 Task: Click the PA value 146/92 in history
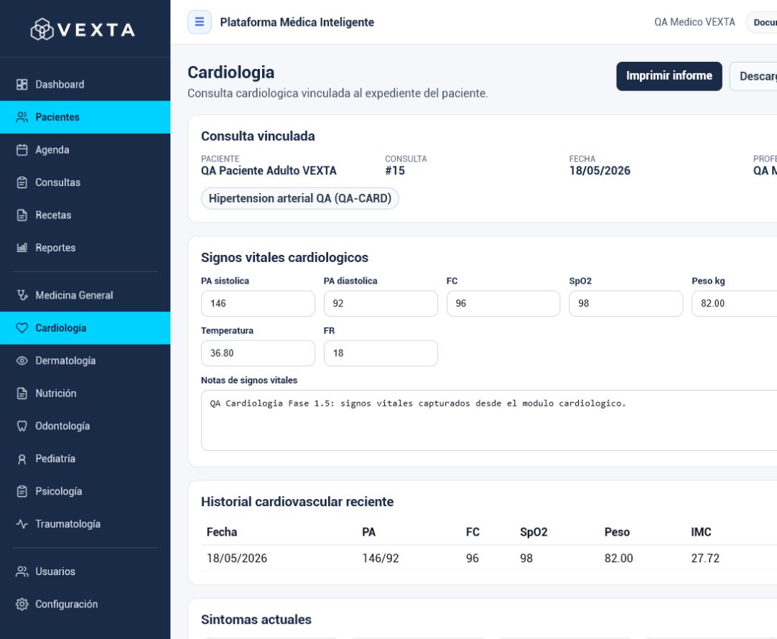pyautogui.click(x=381, y=559)
